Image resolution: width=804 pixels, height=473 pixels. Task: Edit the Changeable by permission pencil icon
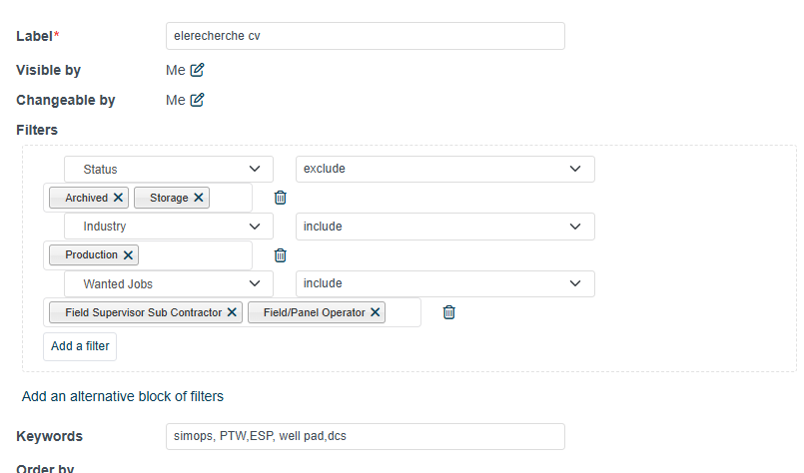tap(198, 100)
